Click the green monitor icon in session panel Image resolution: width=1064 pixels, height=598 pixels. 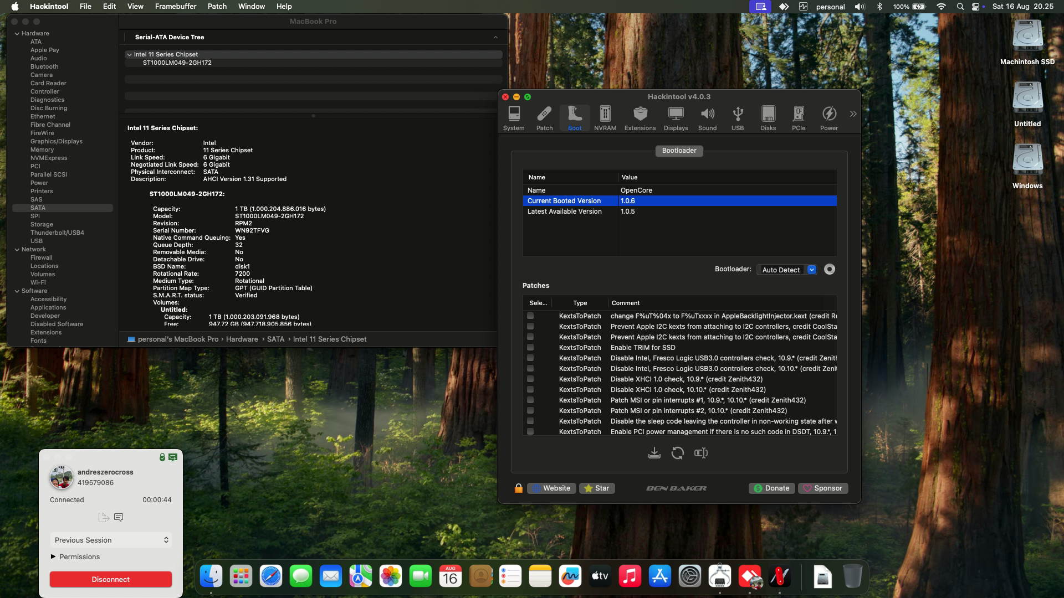tap(173, 457)
